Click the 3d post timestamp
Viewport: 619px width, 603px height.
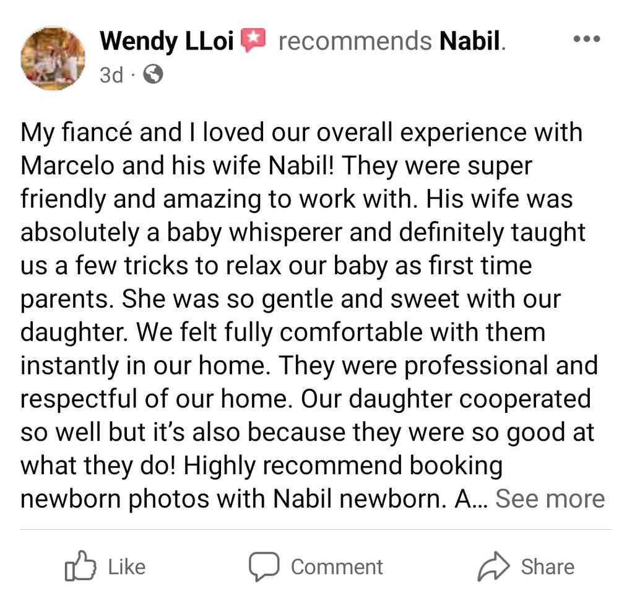[111, 75]
